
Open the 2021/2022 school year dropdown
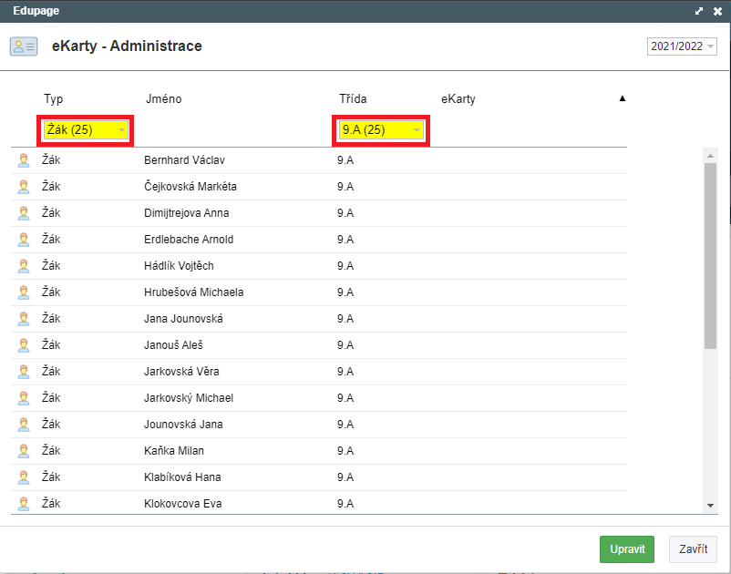[682, 46]
